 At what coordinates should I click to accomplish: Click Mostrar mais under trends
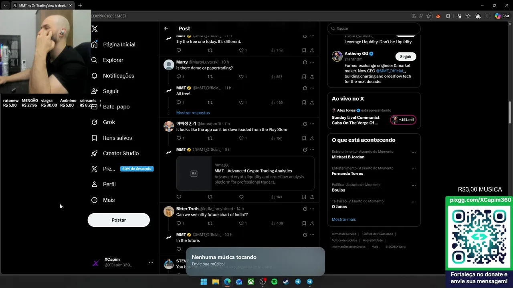344,220
